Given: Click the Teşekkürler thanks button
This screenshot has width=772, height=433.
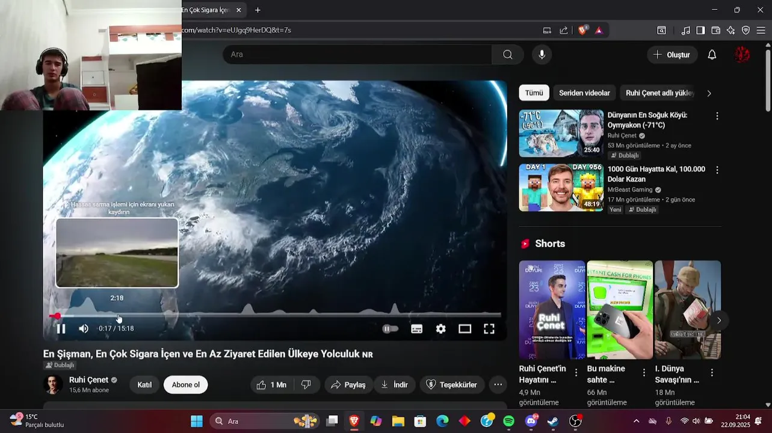Looking at the screenshot, I should pos(452,385).
